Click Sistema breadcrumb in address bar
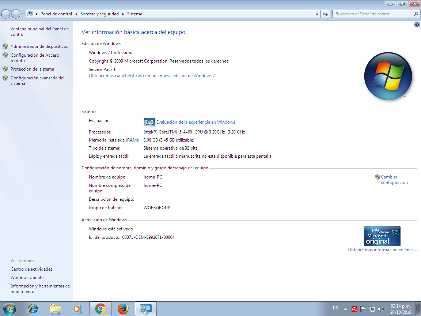Image resolution: width=421 pixels, height=316 pixels. click(x=134, y=14)
